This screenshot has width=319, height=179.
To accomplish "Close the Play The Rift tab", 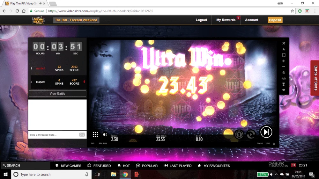I will click(x=44, y=4).
